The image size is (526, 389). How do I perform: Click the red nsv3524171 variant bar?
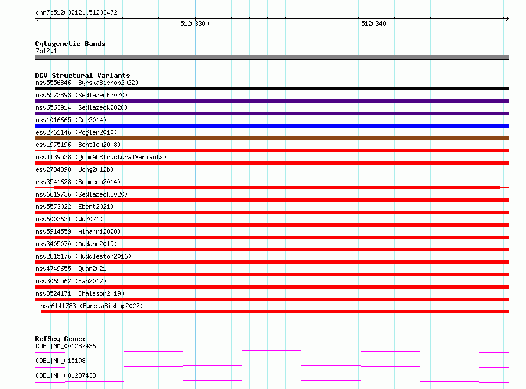pyautogui.click(x=272, y=299)
